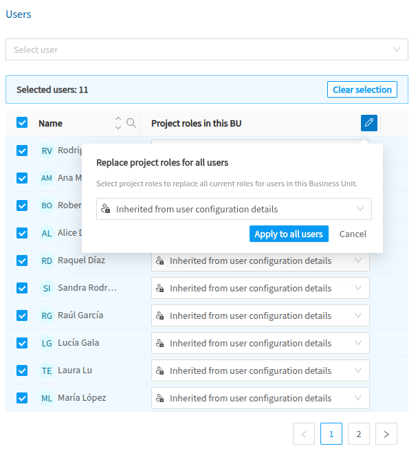Screen dimensions: 418x455
Task: Go to next page with right arrow
Action: click(x=386, y=434)
